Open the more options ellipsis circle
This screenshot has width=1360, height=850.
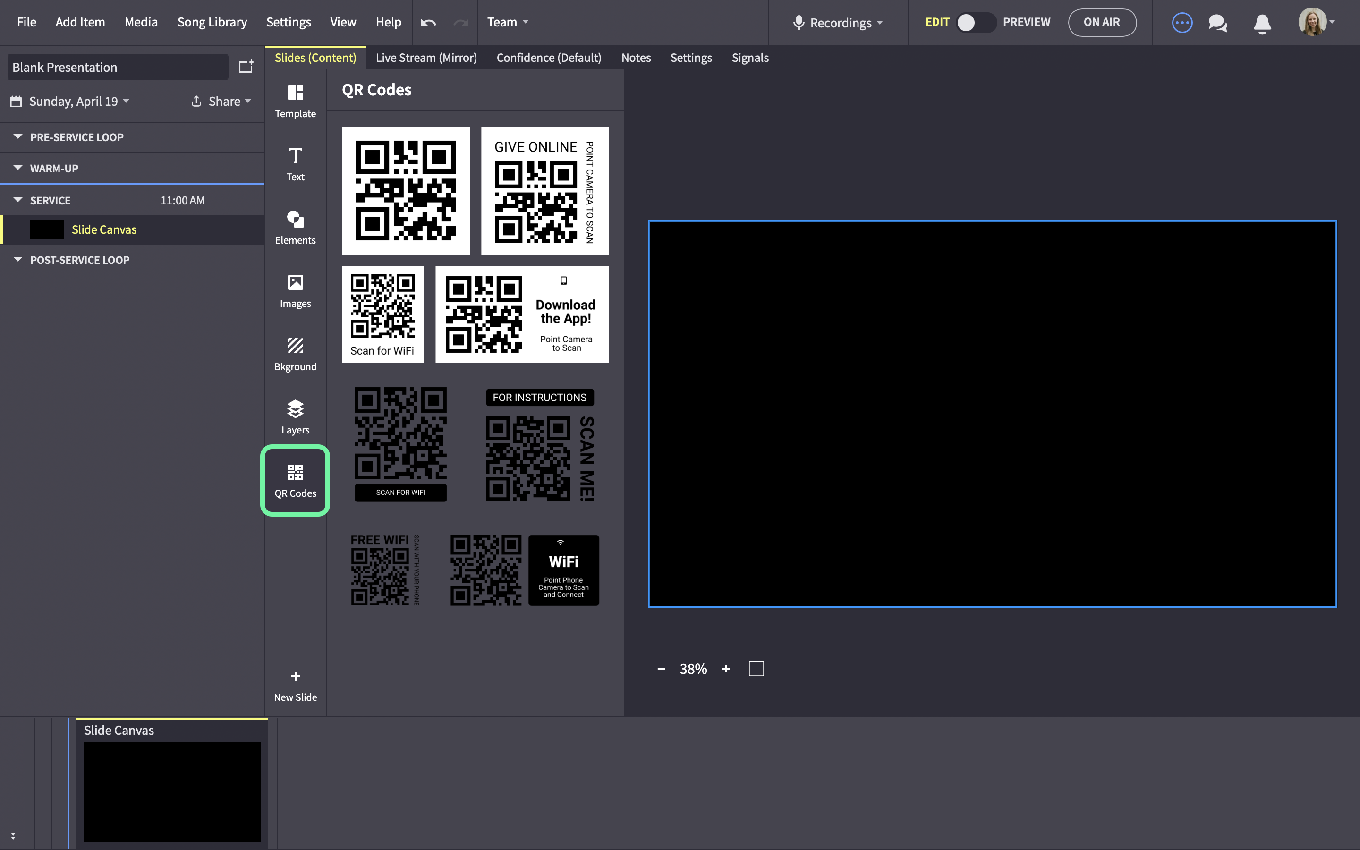(x=1182, y=23)
